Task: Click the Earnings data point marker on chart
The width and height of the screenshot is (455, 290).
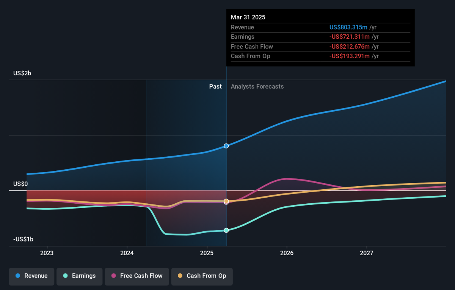Action: 226,230
